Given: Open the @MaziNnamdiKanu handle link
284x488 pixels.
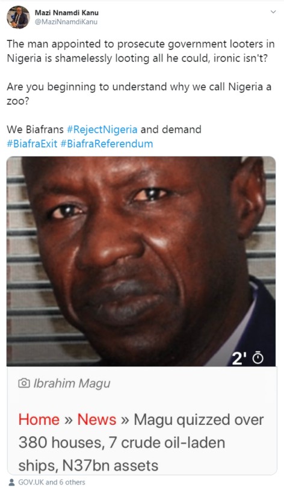Looking at the screenshot, I should click(66, 22).
